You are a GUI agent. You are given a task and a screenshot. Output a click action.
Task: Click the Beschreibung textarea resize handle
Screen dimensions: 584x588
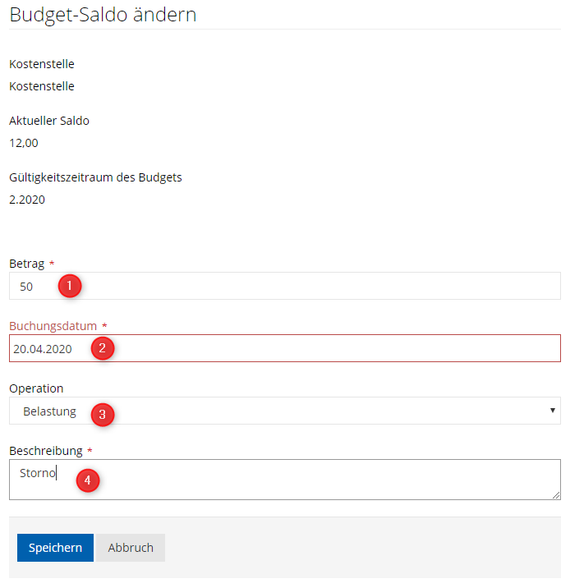(556, 495)
